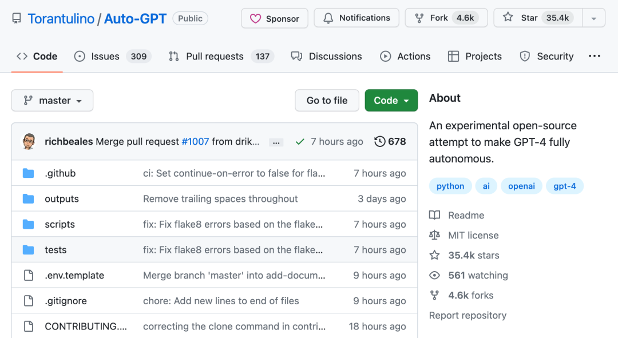Select the ai topic tag
The width and height of the screenshot is (618, 338).
[486, 186]
